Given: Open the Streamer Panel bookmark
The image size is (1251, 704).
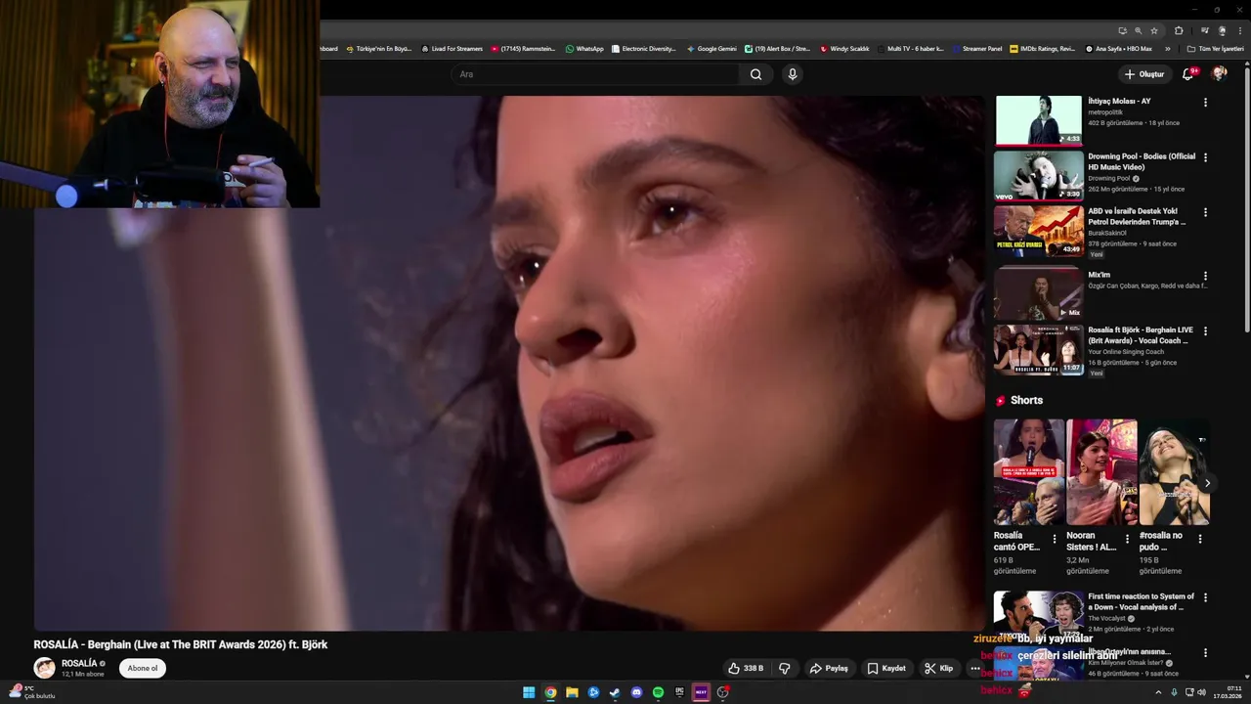Looking at the screenshot, I should tap(975, 49).
